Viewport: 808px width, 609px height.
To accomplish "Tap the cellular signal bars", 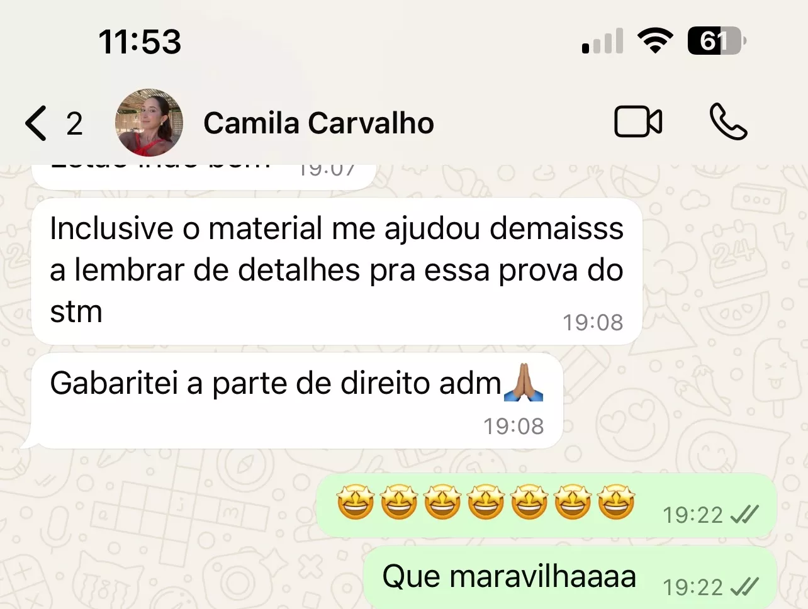I will 603,41.
